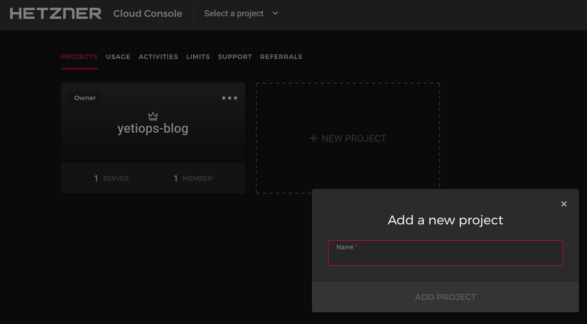This screenshot has height=324, width=587.
Task: Go to the SUPPORT tab
Action: [235, 57]
